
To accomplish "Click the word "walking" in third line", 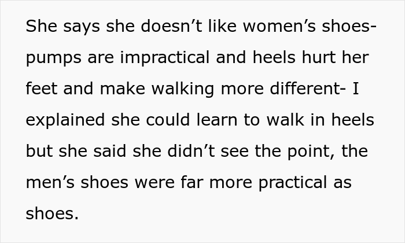I will click(x=183, y=89).
